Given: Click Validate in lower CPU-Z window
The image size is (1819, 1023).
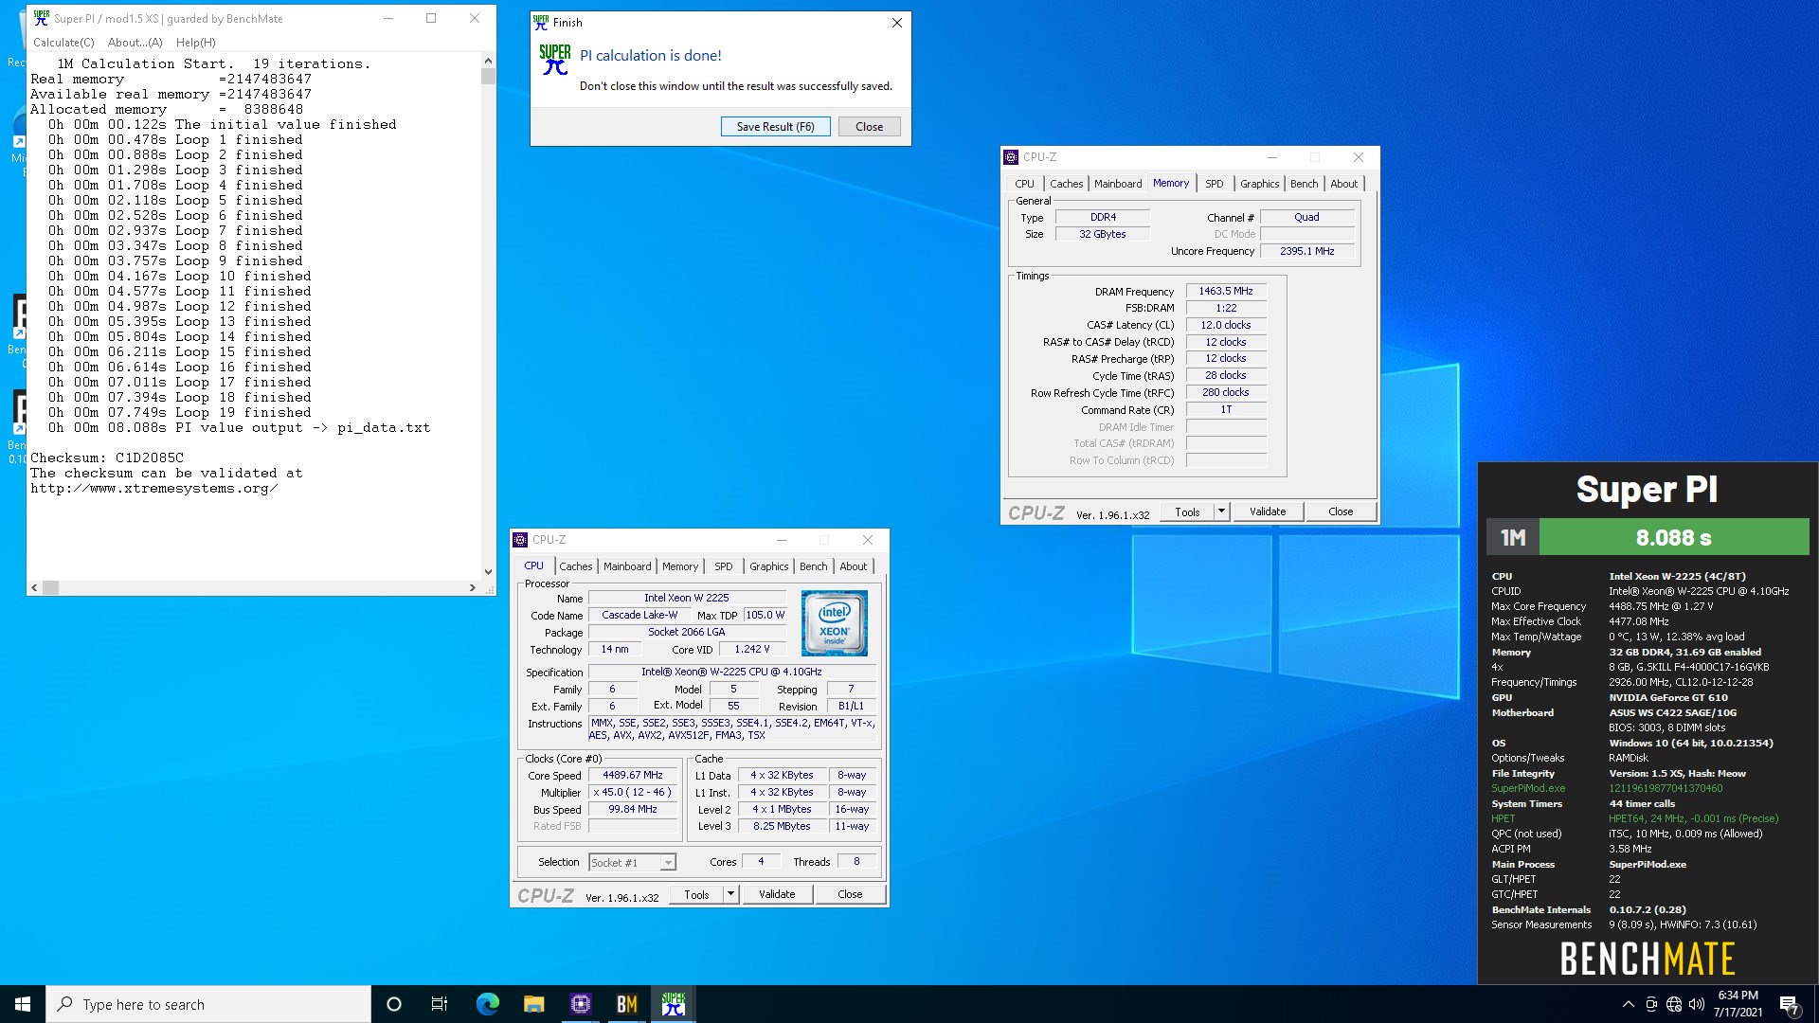Looking at the screenshot, I should 777,894.
